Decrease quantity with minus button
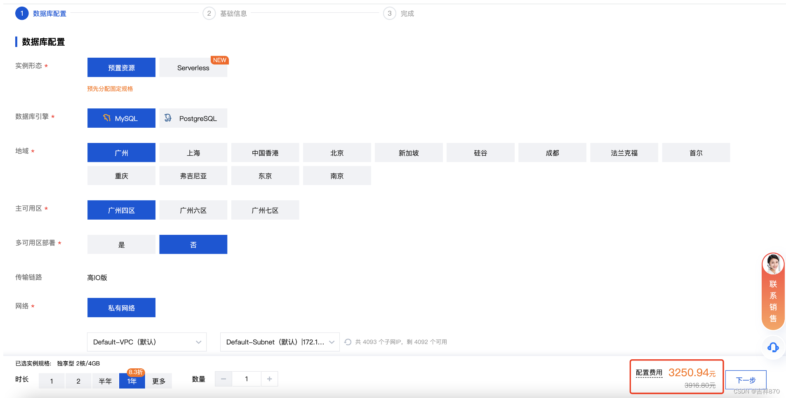Screen dimensions: 786x398 (224, 379)
